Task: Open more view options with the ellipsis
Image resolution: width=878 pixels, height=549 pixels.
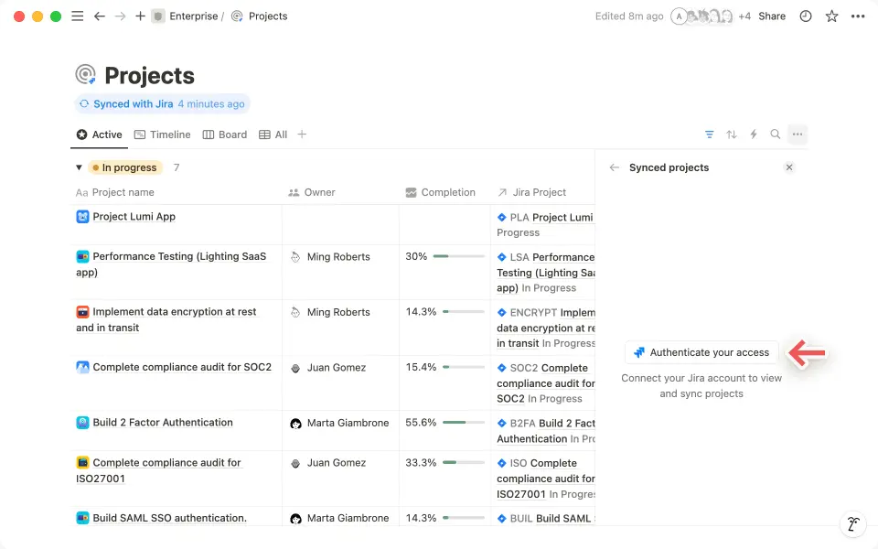Action: click(x=798, y=134)
